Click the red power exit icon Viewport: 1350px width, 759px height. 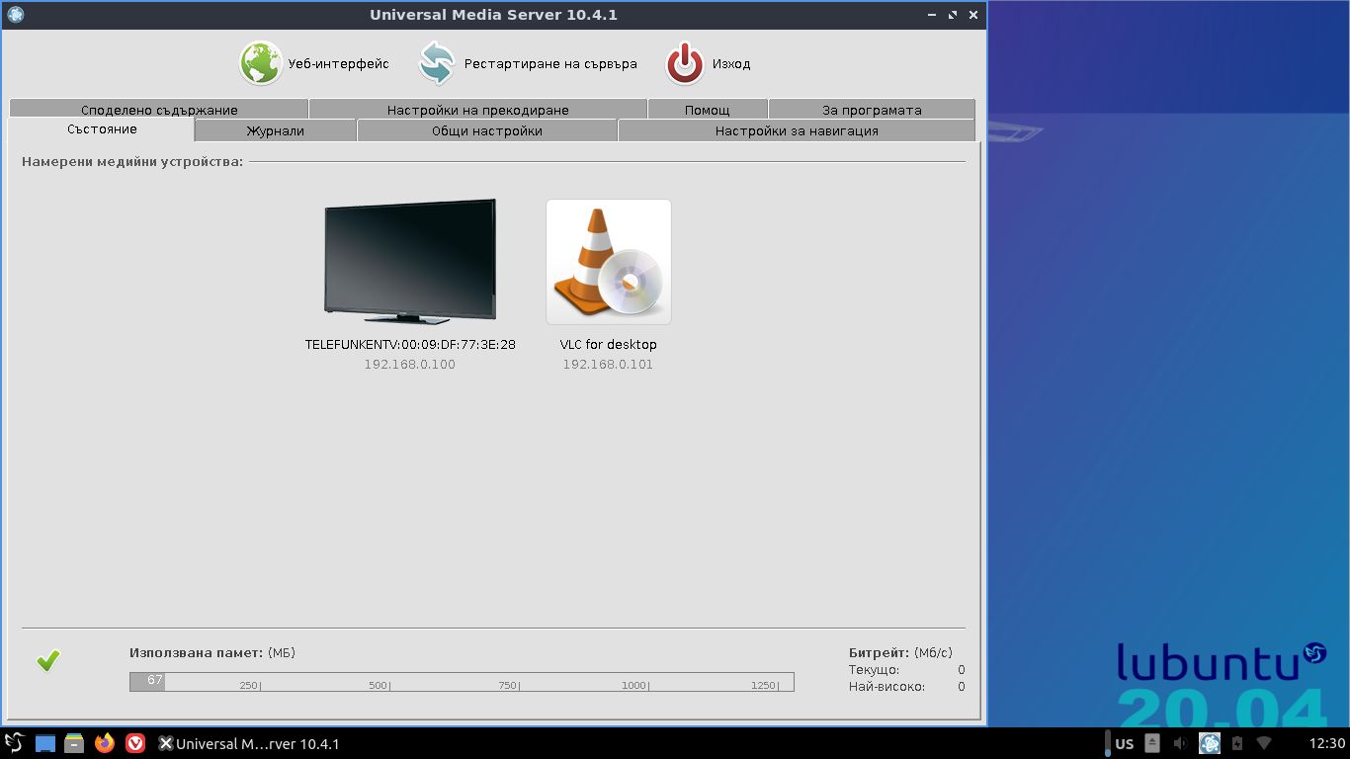pos(685,63)
